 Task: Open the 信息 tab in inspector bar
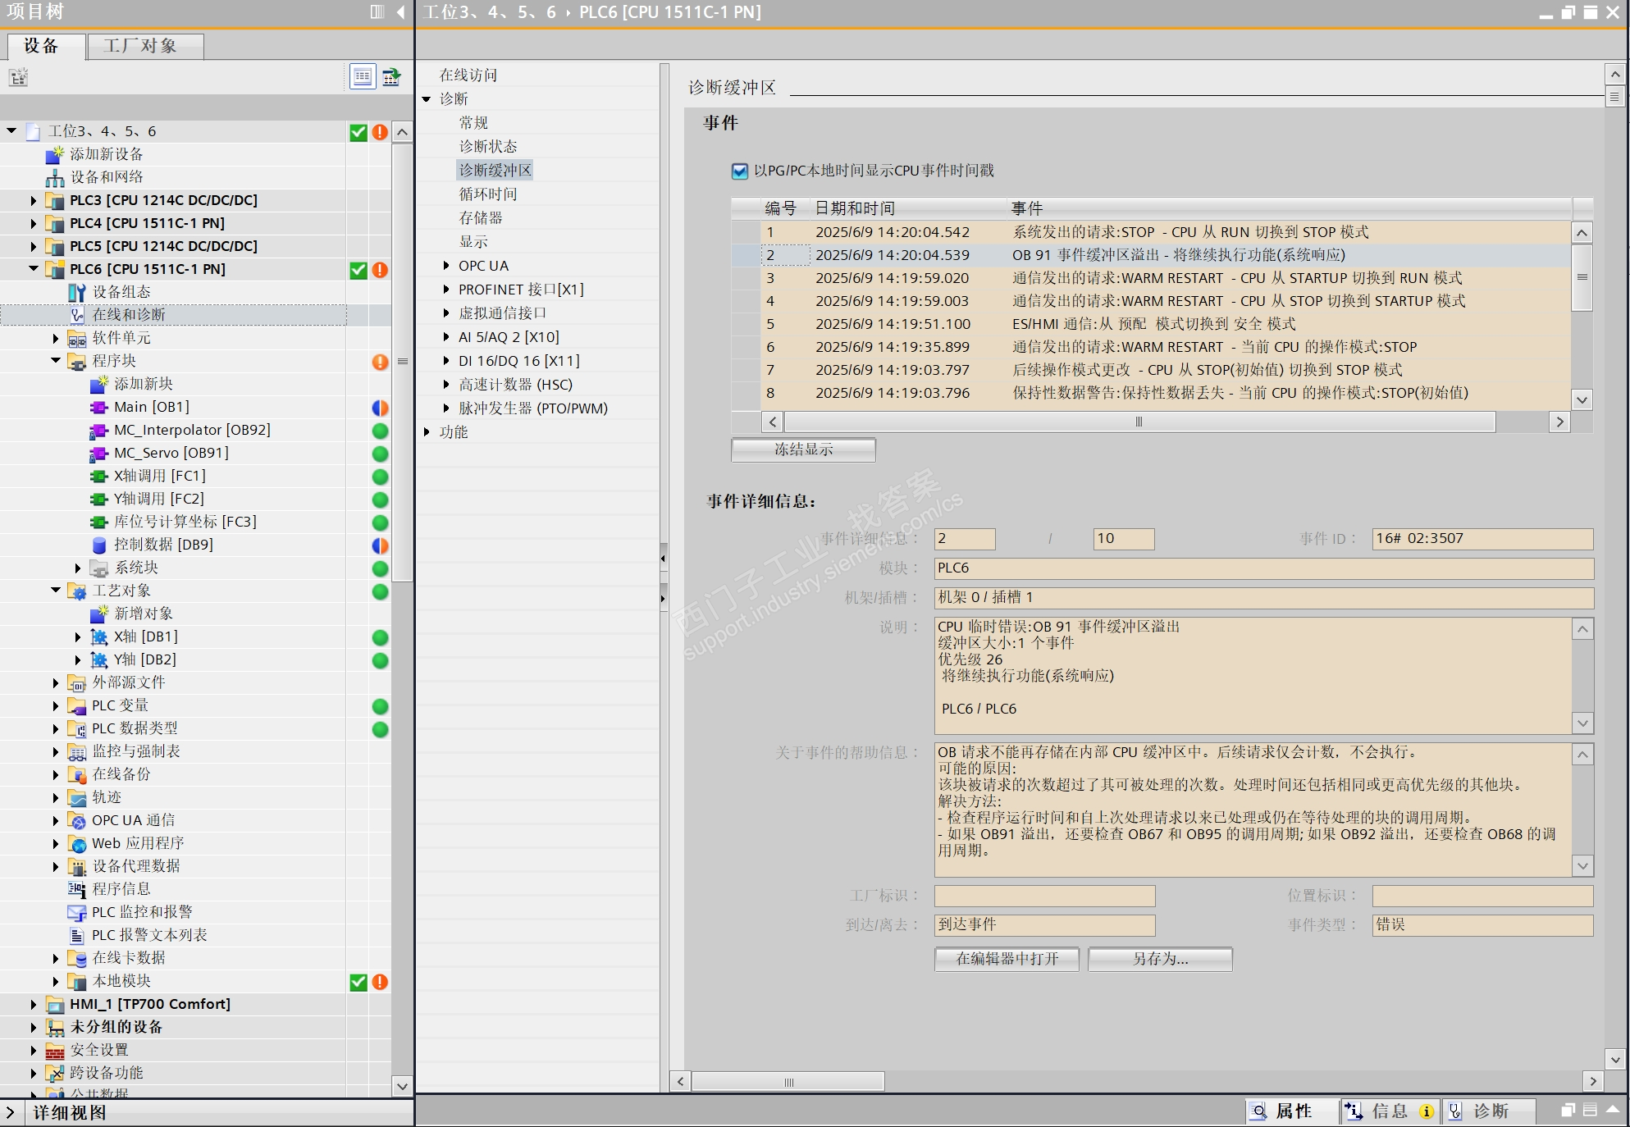pyautogui.click(x=1389, y=1111)
